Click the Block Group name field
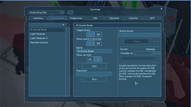 [139, 35]
